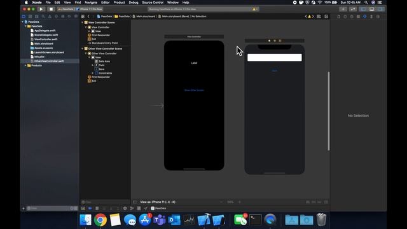Show the File inspector
Image resolution: width=407 pixels, height=229 pixels.
[339, 17]
